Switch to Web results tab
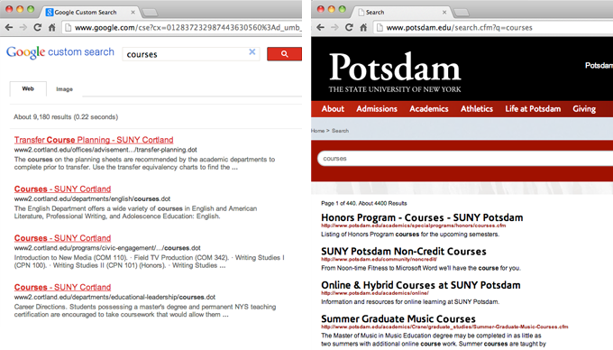 [28, 88]
